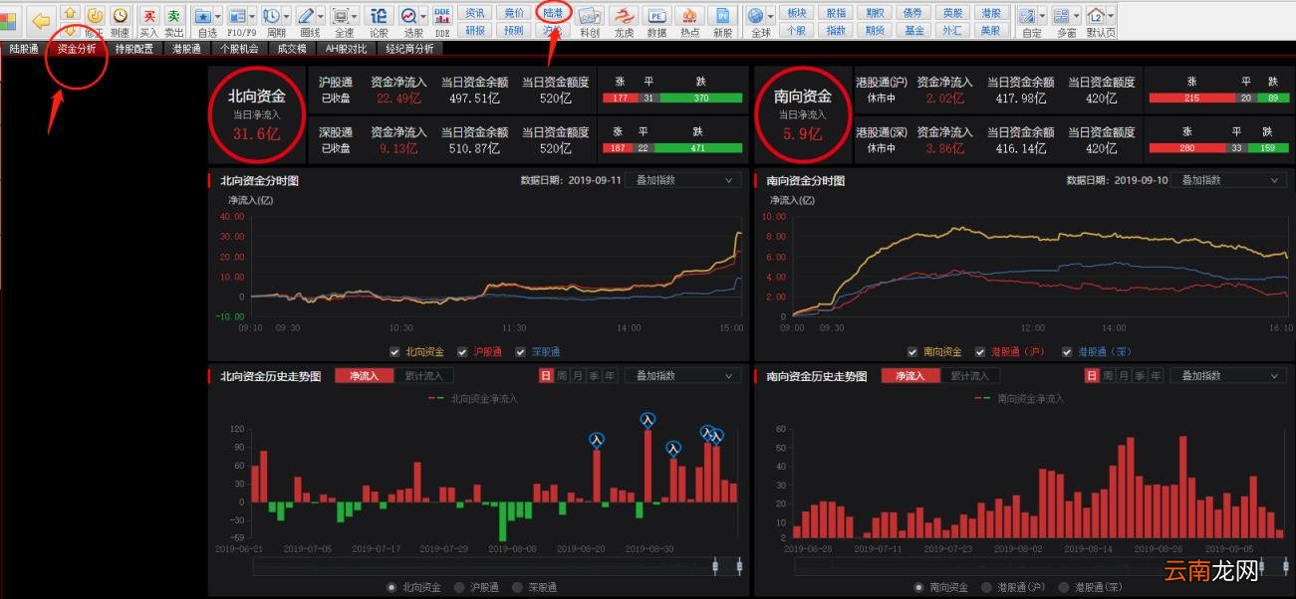This screenshot has width=1296, height=599.
Task: Open the 论股 discussion icon
Action: pos(379,16)
